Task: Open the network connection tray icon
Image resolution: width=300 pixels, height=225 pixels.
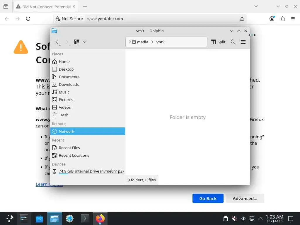Action: pos(252,219)
